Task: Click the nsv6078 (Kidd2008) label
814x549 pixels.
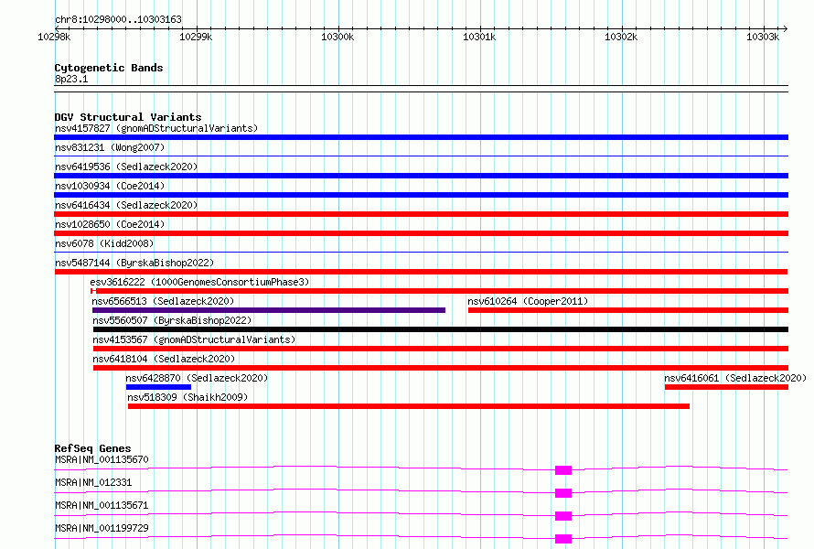Action: (x=104, y=243)
